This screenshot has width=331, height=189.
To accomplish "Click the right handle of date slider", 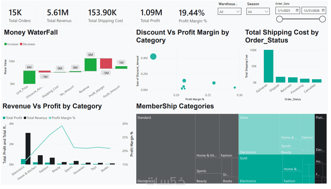I will (x=323, y=19).
